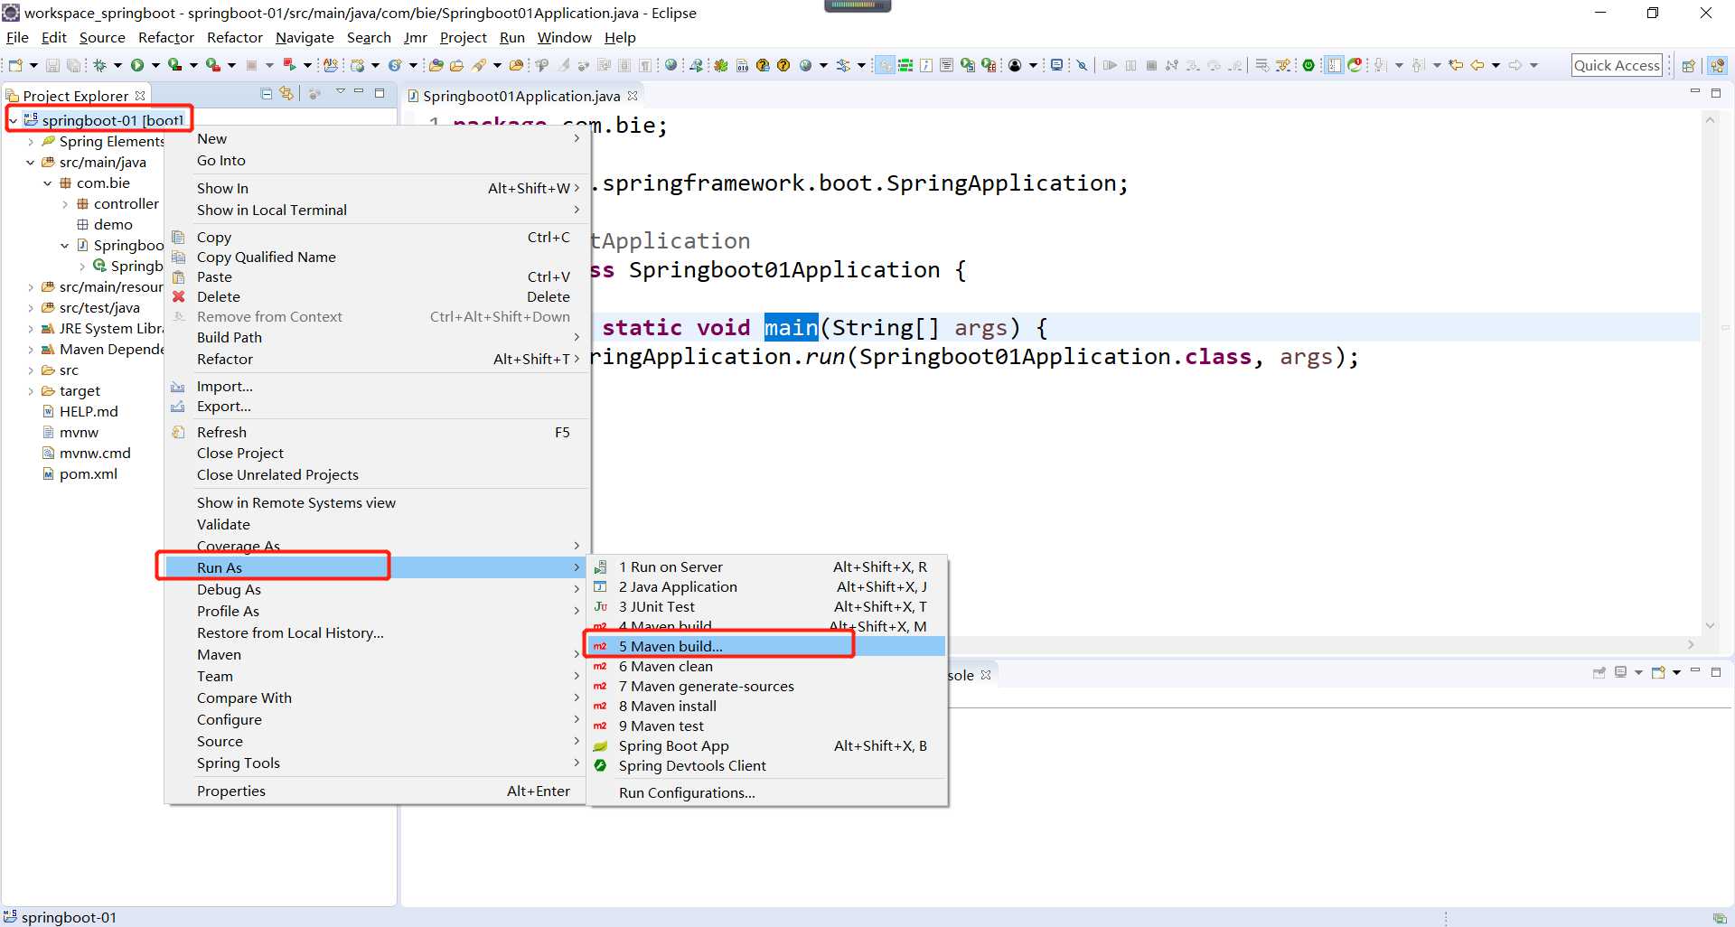Viewport: 1735px width, 927px height.
Task: Click the Last Edit Location icon
Action: click(1456, 65)
